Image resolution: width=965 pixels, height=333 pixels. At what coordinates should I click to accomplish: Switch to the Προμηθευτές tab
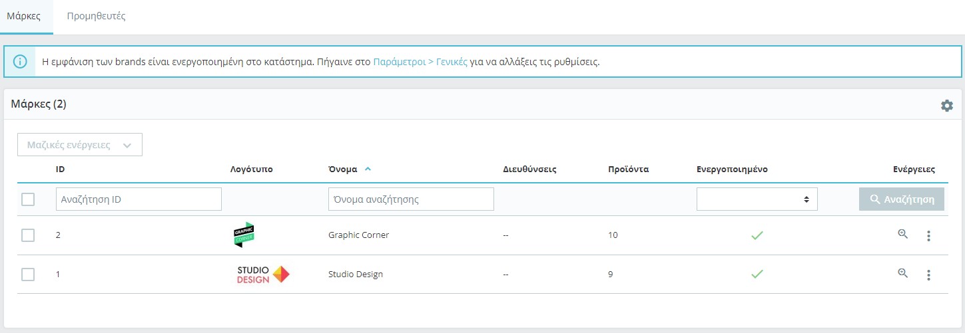pyautogui.click(x=97, y=17)
